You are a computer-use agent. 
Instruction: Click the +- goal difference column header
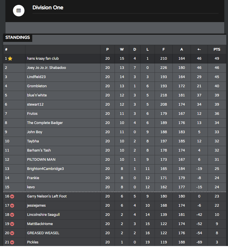(x=199, y=49)
